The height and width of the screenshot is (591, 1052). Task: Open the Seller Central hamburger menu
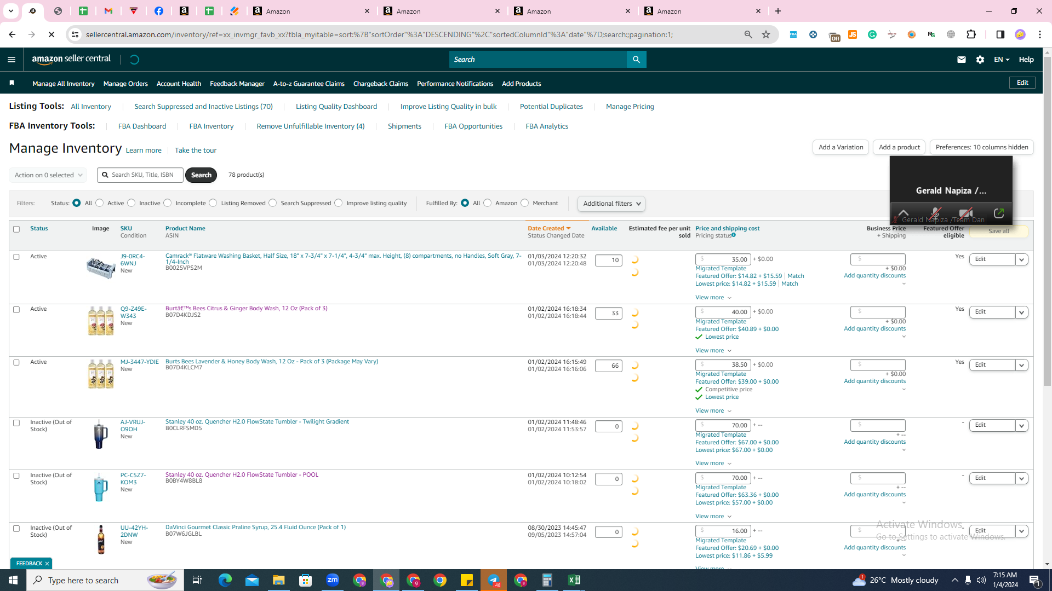12,60
